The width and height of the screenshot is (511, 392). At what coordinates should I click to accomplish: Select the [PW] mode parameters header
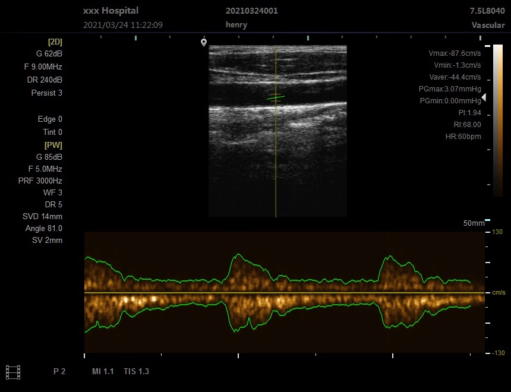point(53,145)
